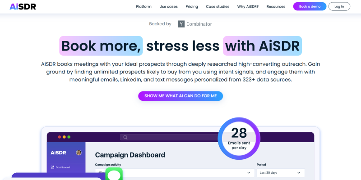Open the Last 30 days period dropdown
This screenshot has height=180, width=361.
[280, 172]
